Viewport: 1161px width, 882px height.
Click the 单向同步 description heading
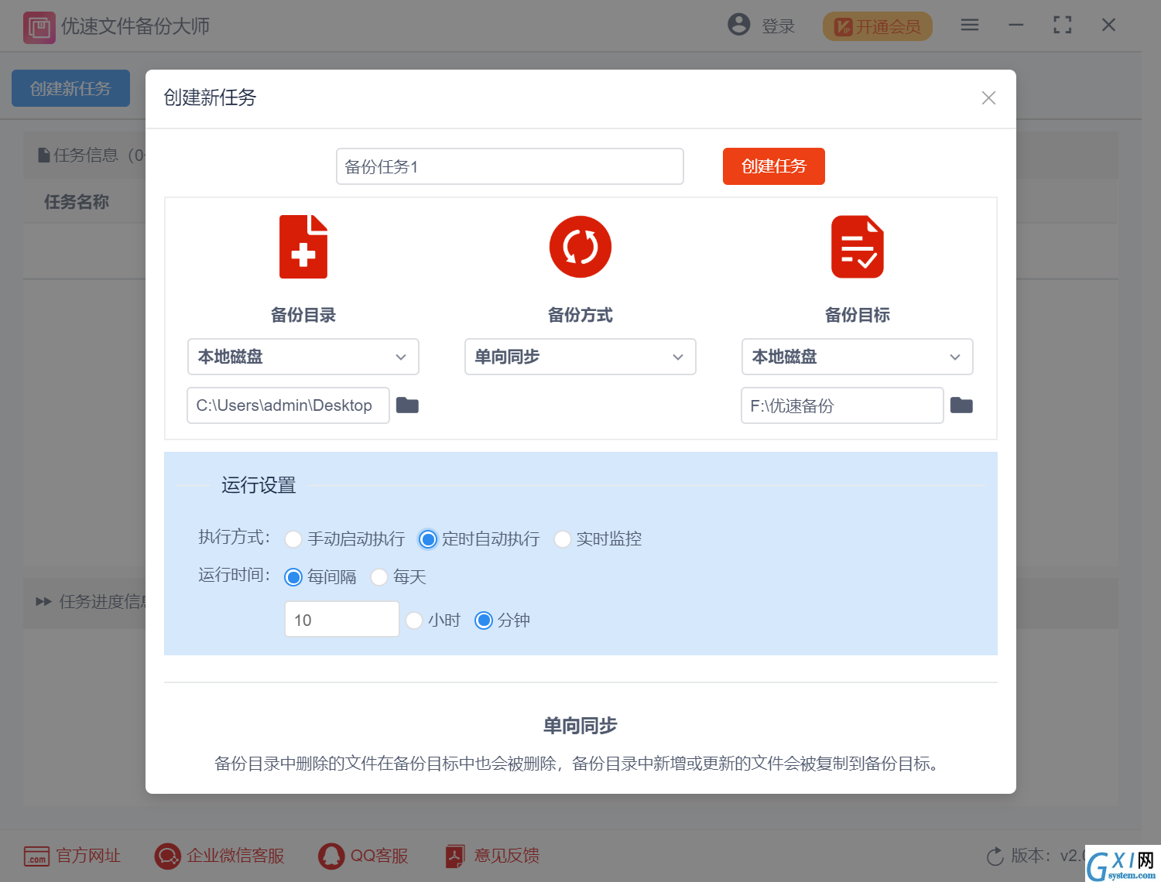tap(580, 726)
